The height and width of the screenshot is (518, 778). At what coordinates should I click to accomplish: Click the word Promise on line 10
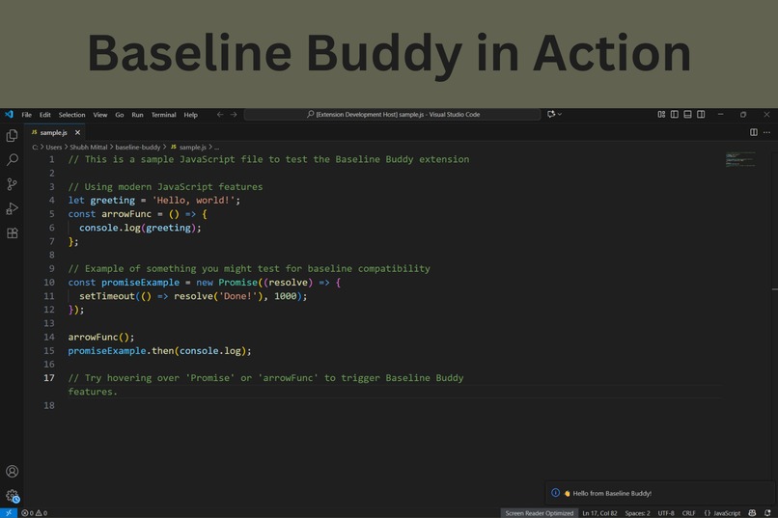pyautogui.click(x=237, y=282)
